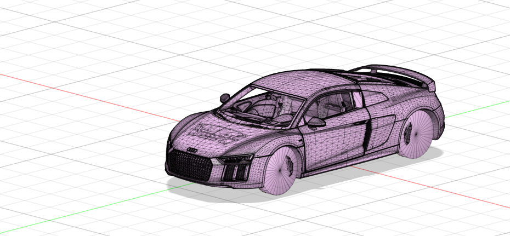This screenshot has width=510, height=236.
Task: Select the car's rear wheel in the viewport
Action: (416, 134)
